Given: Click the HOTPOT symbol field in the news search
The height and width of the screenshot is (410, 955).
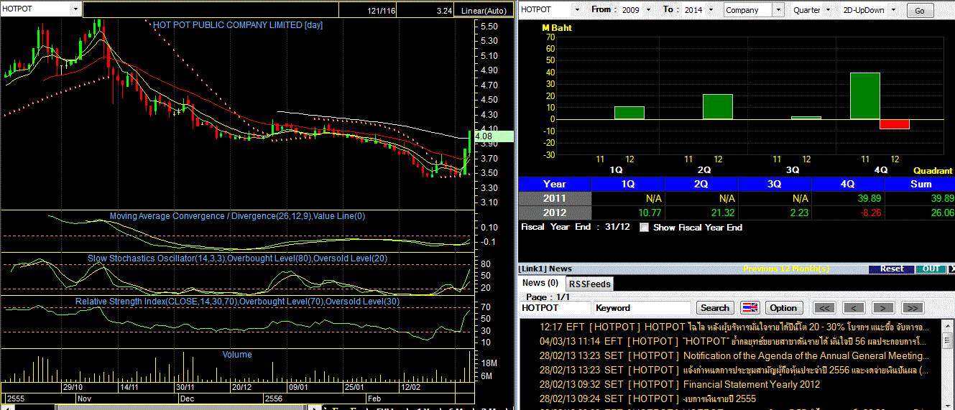Looking at the screenshot, I should (554, 307).
